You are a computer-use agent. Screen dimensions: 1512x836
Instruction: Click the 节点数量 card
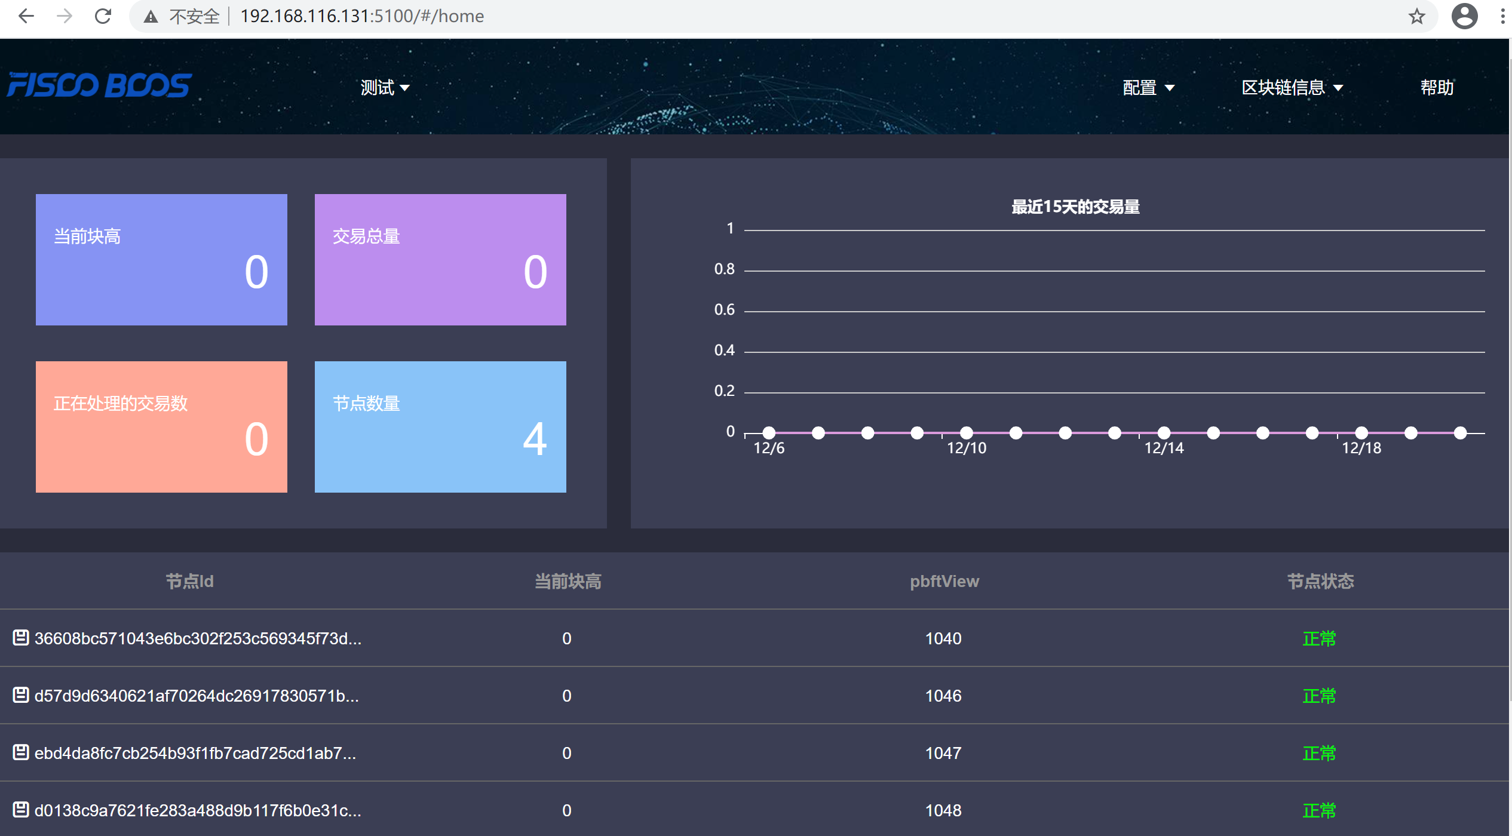tap(440, 427)
